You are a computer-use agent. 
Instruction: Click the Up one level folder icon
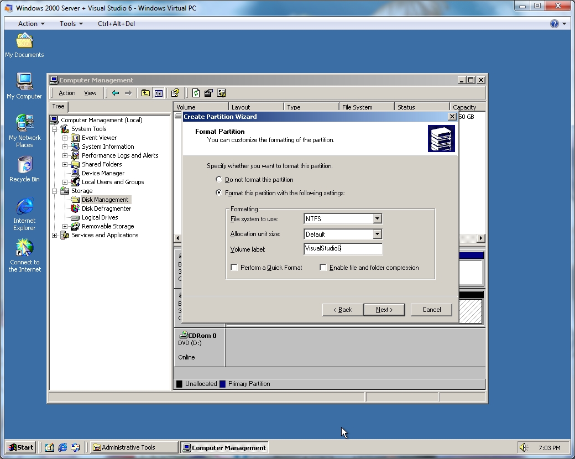pos(145,93)
